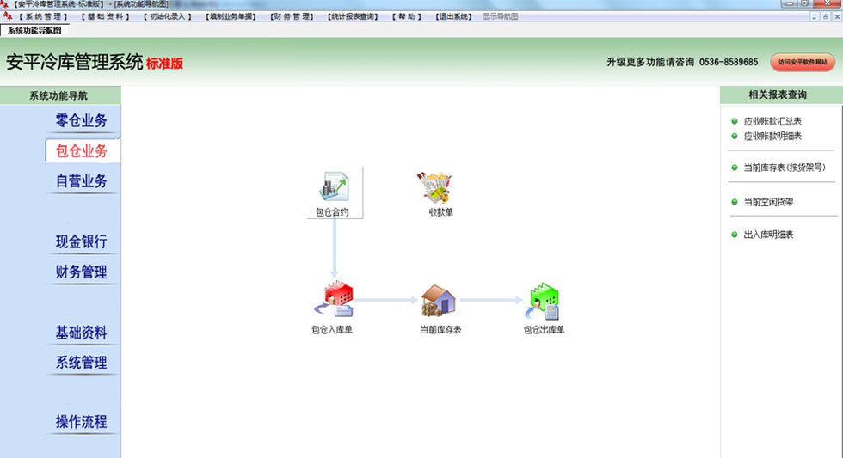Click the phone number 0536-8589685
The width and height of the screenshot is (843, 458).
[x=728, y=62]
